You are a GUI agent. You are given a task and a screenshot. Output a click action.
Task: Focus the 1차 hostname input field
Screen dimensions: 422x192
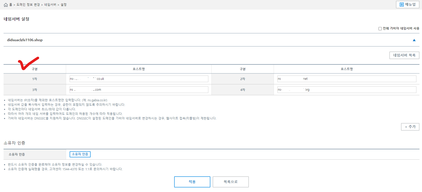(x=139, y=79)
